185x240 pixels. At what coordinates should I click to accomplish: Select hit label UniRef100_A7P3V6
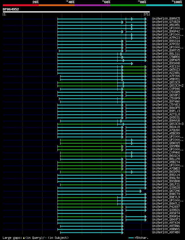166,76
